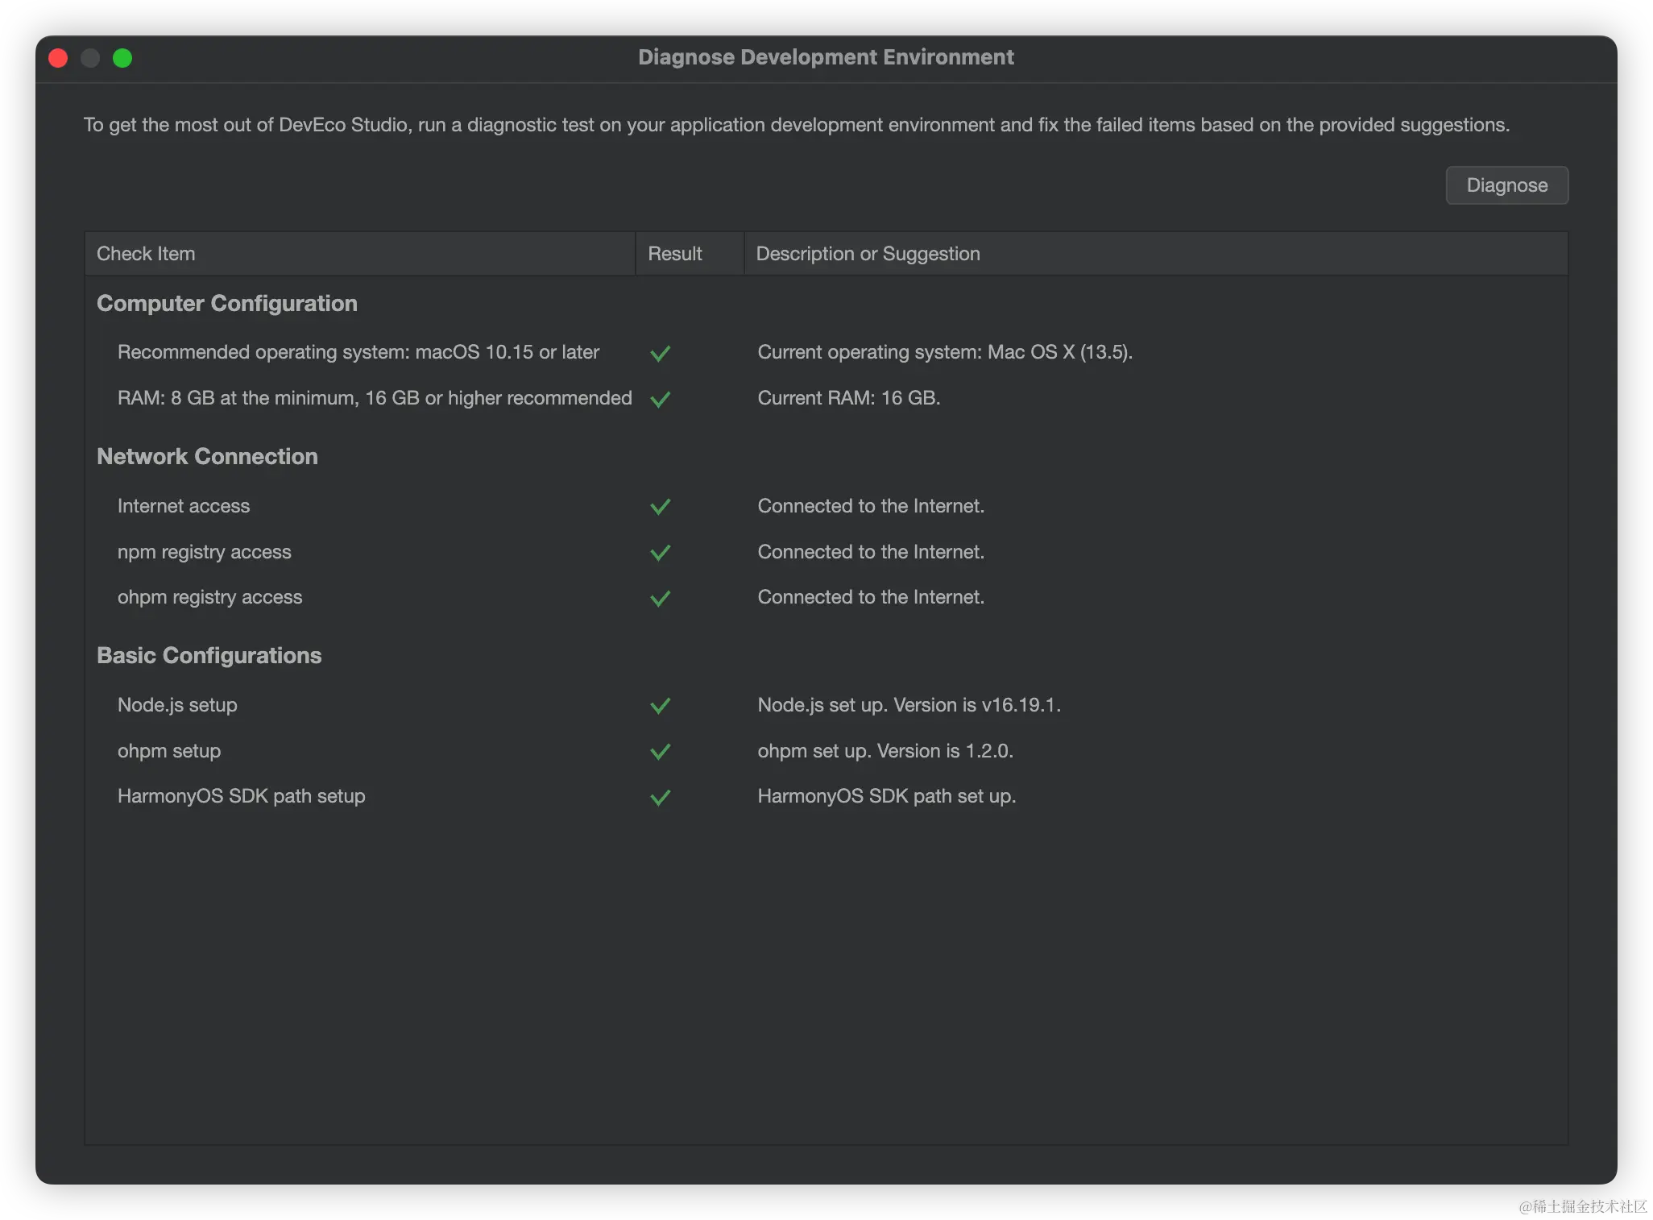Click the HarmonyOS SDK path checkmark
The image size is (1653, 1220).
[x=660, y=797]
